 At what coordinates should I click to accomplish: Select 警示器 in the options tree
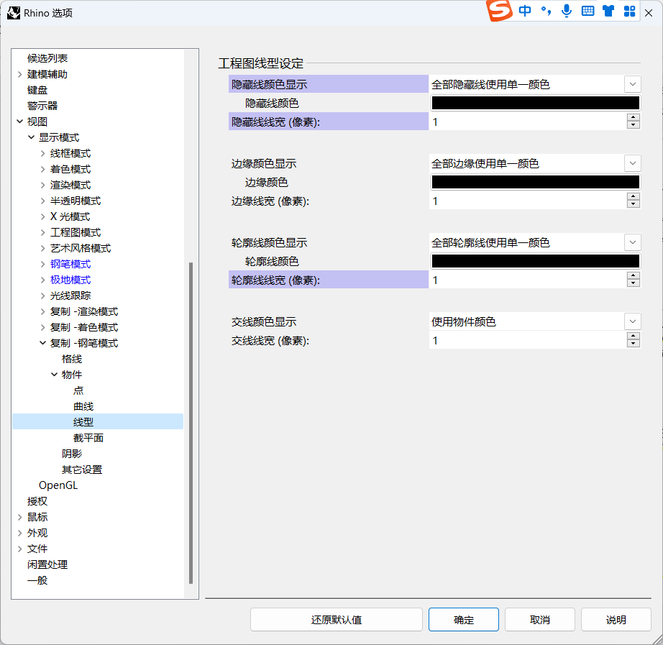pos(42,106)
